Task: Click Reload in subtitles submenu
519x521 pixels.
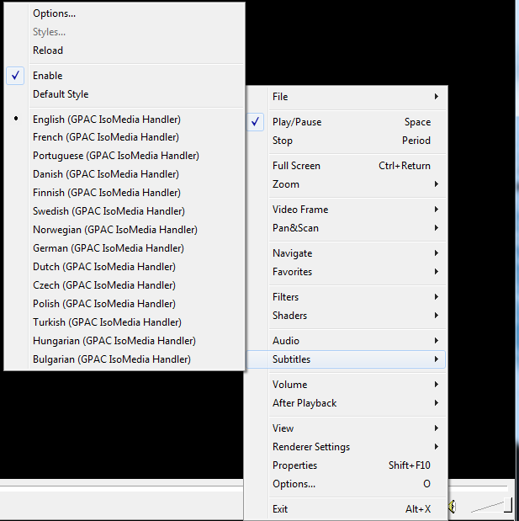Action: click(124, 51)
